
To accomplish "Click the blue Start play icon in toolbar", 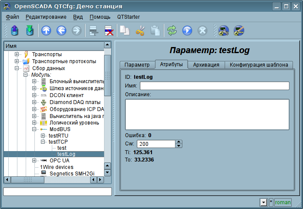I will [187, 30].
